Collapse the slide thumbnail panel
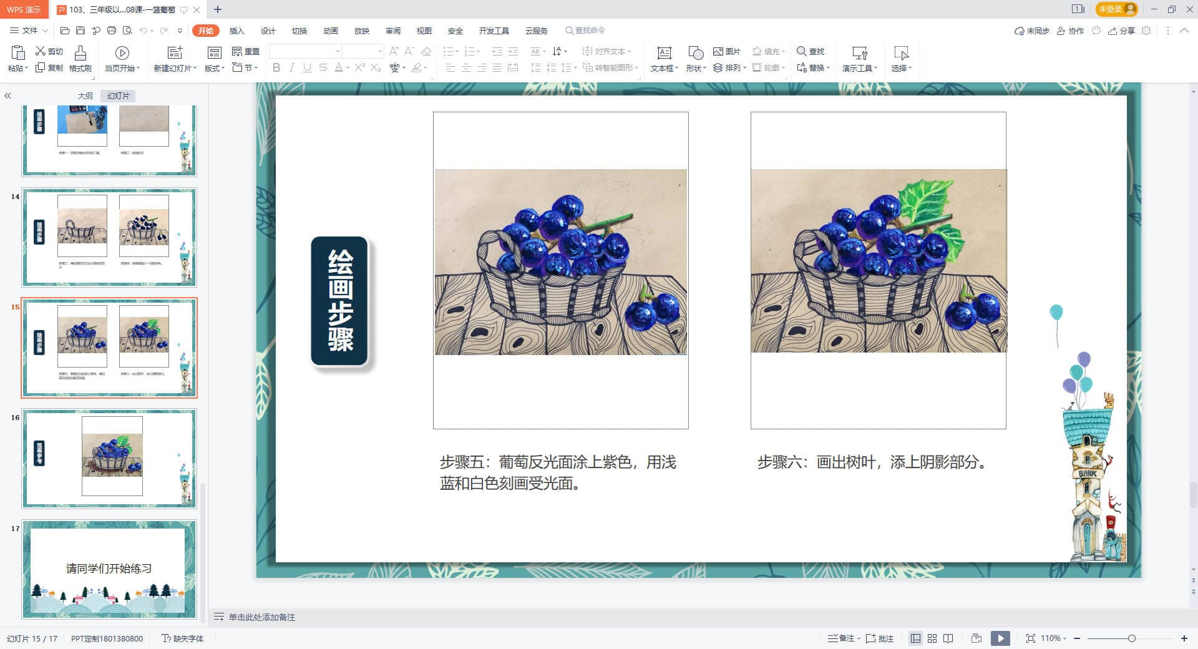Image resolution: width=1198 pixels, height=649 pixels. (x=7, y=95)
